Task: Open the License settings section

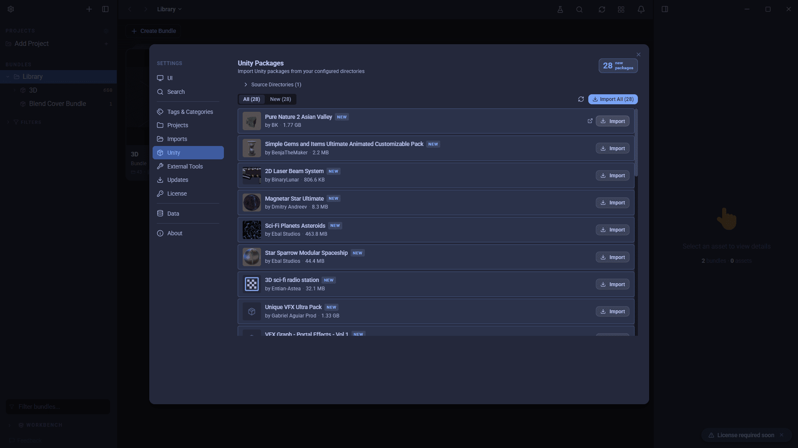Action: click(188, 194)
